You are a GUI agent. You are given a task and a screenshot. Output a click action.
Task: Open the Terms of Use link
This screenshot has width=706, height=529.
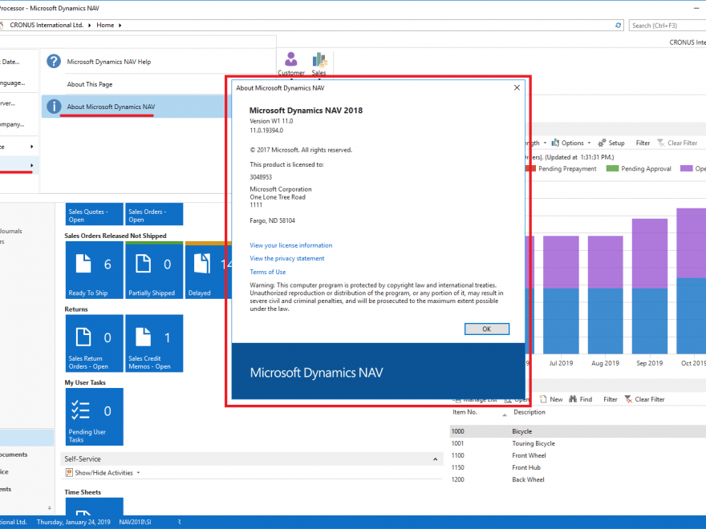[x=267, y=272]
